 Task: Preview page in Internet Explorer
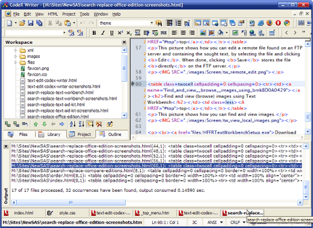(x=261, y=23)
